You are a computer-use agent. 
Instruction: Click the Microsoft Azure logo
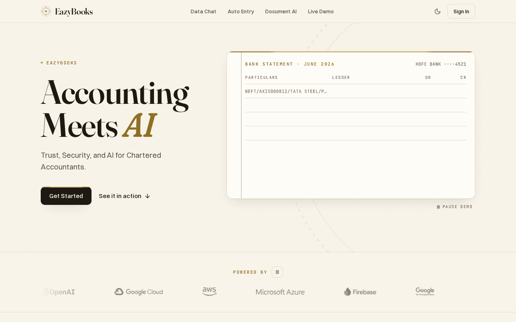tap(280, 292)
